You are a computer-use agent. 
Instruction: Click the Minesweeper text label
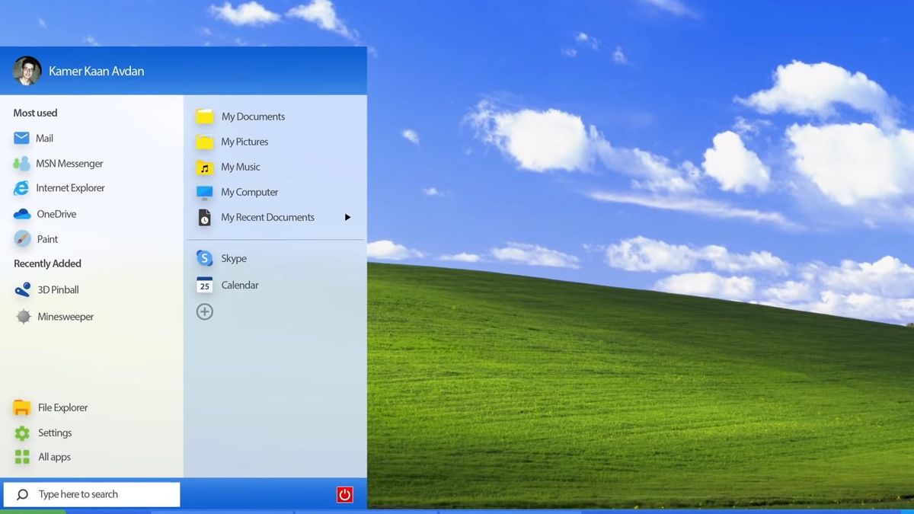(x=66, y=317)
